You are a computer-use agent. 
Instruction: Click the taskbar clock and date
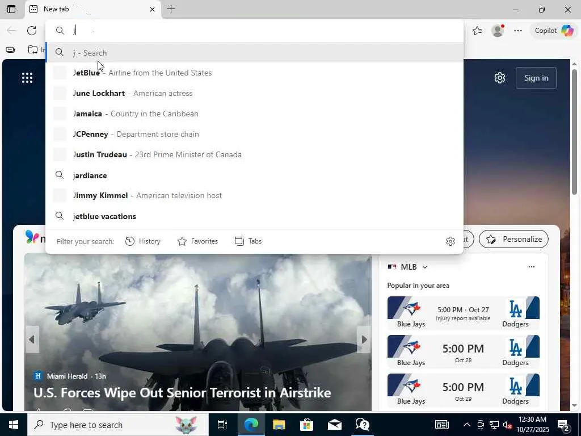coord(532,425)
